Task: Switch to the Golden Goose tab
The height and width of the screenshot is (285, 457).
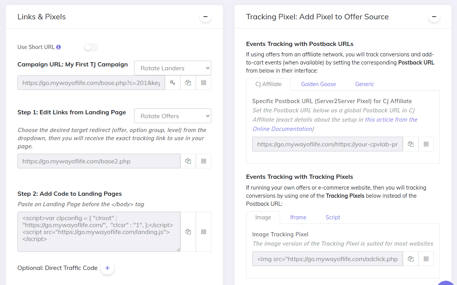Action: [x=318, y=84]
